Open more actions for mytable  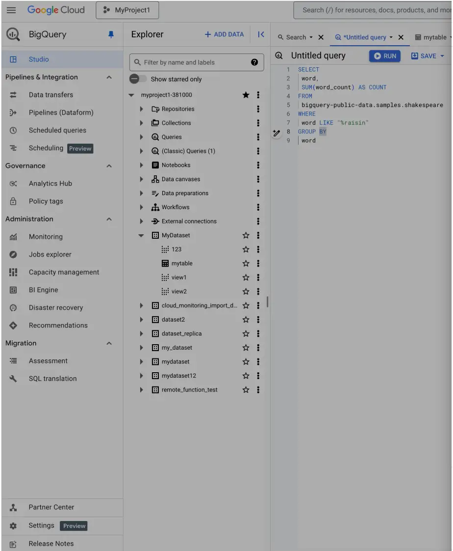(258, 263)
